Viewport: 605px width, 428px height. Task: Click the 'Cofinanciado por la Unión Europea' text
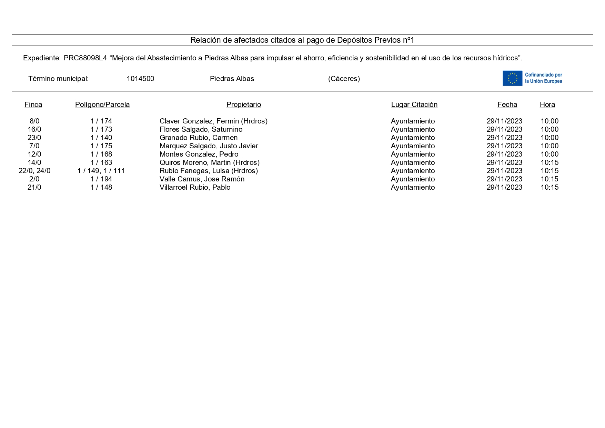click(x=544, y=78)
